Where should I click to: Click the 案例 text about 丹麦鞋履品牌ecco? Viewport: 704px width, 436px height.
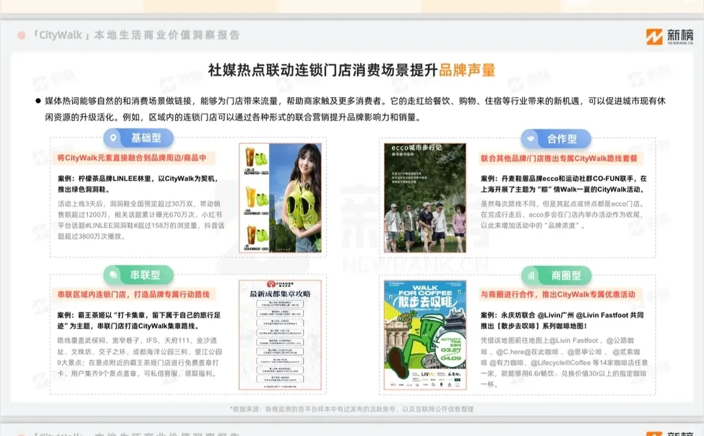click(563, 184)
